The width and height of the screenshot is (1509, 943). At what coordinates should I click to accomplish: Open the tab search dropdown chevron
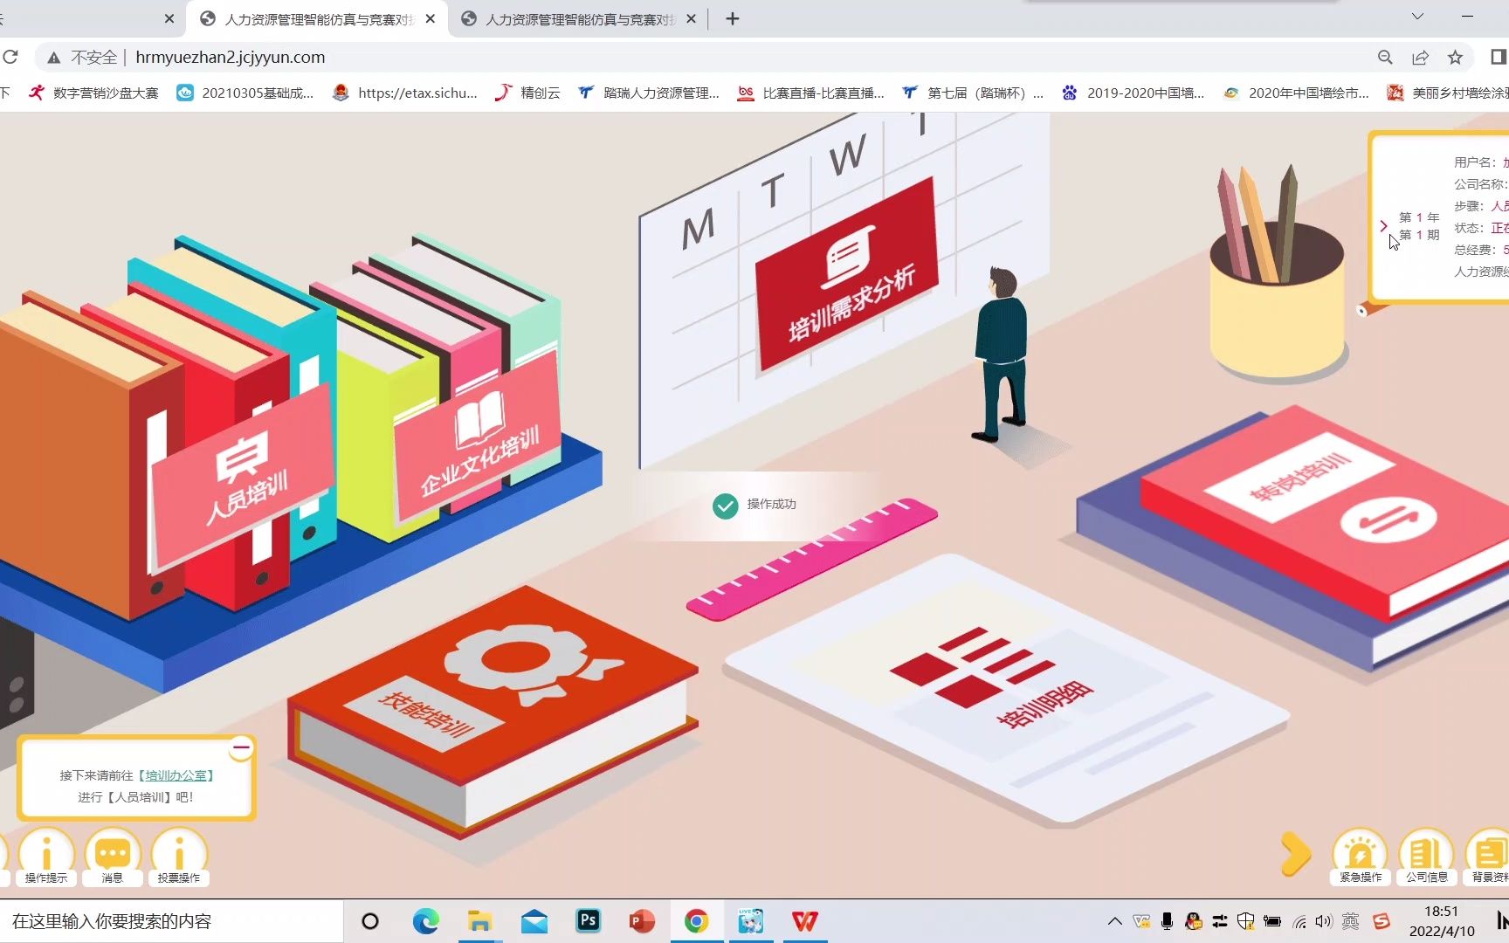tap(1417, 17)
